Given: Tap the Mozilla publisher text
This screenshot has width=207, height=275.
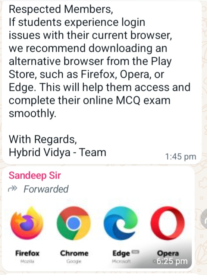Looking at the screenshot, I should [27, 261].
